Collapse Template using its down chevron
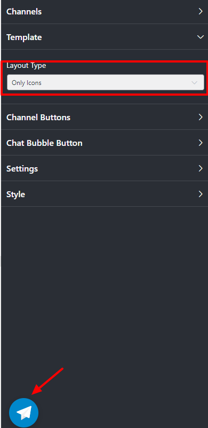The height and width of the screenshot is (428, 208). click(201, 37)
